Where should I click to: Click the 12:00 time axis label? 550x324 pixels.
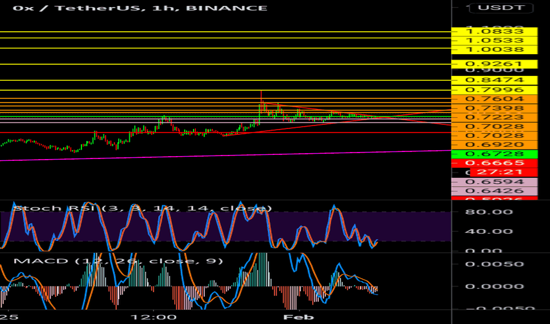(x=153, y=318)
